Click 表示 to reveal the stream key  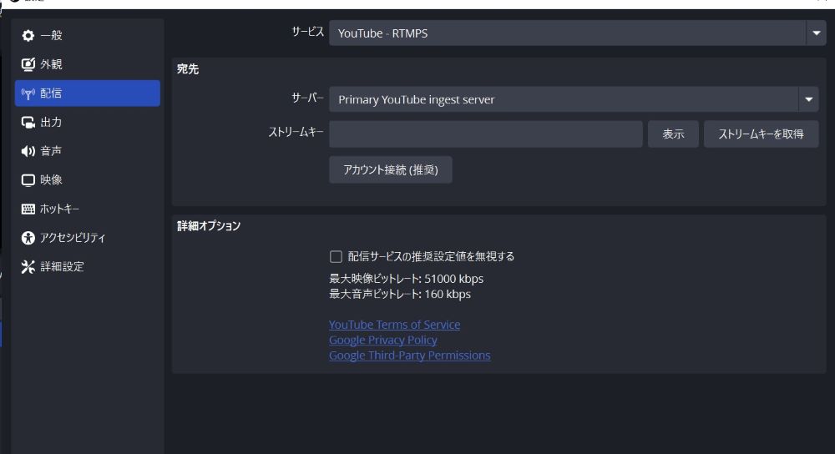[x=673, y=134]
